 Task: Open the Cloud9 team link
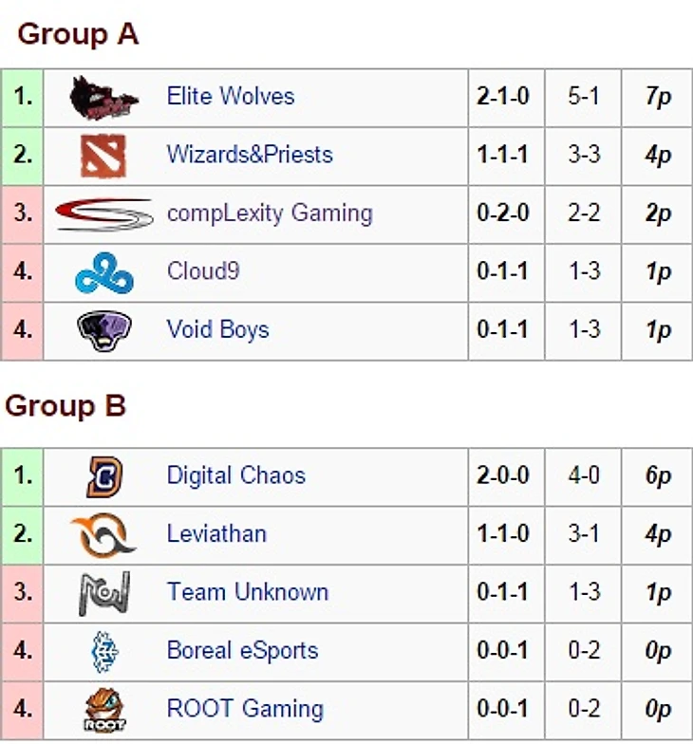(x=203, y=271)
